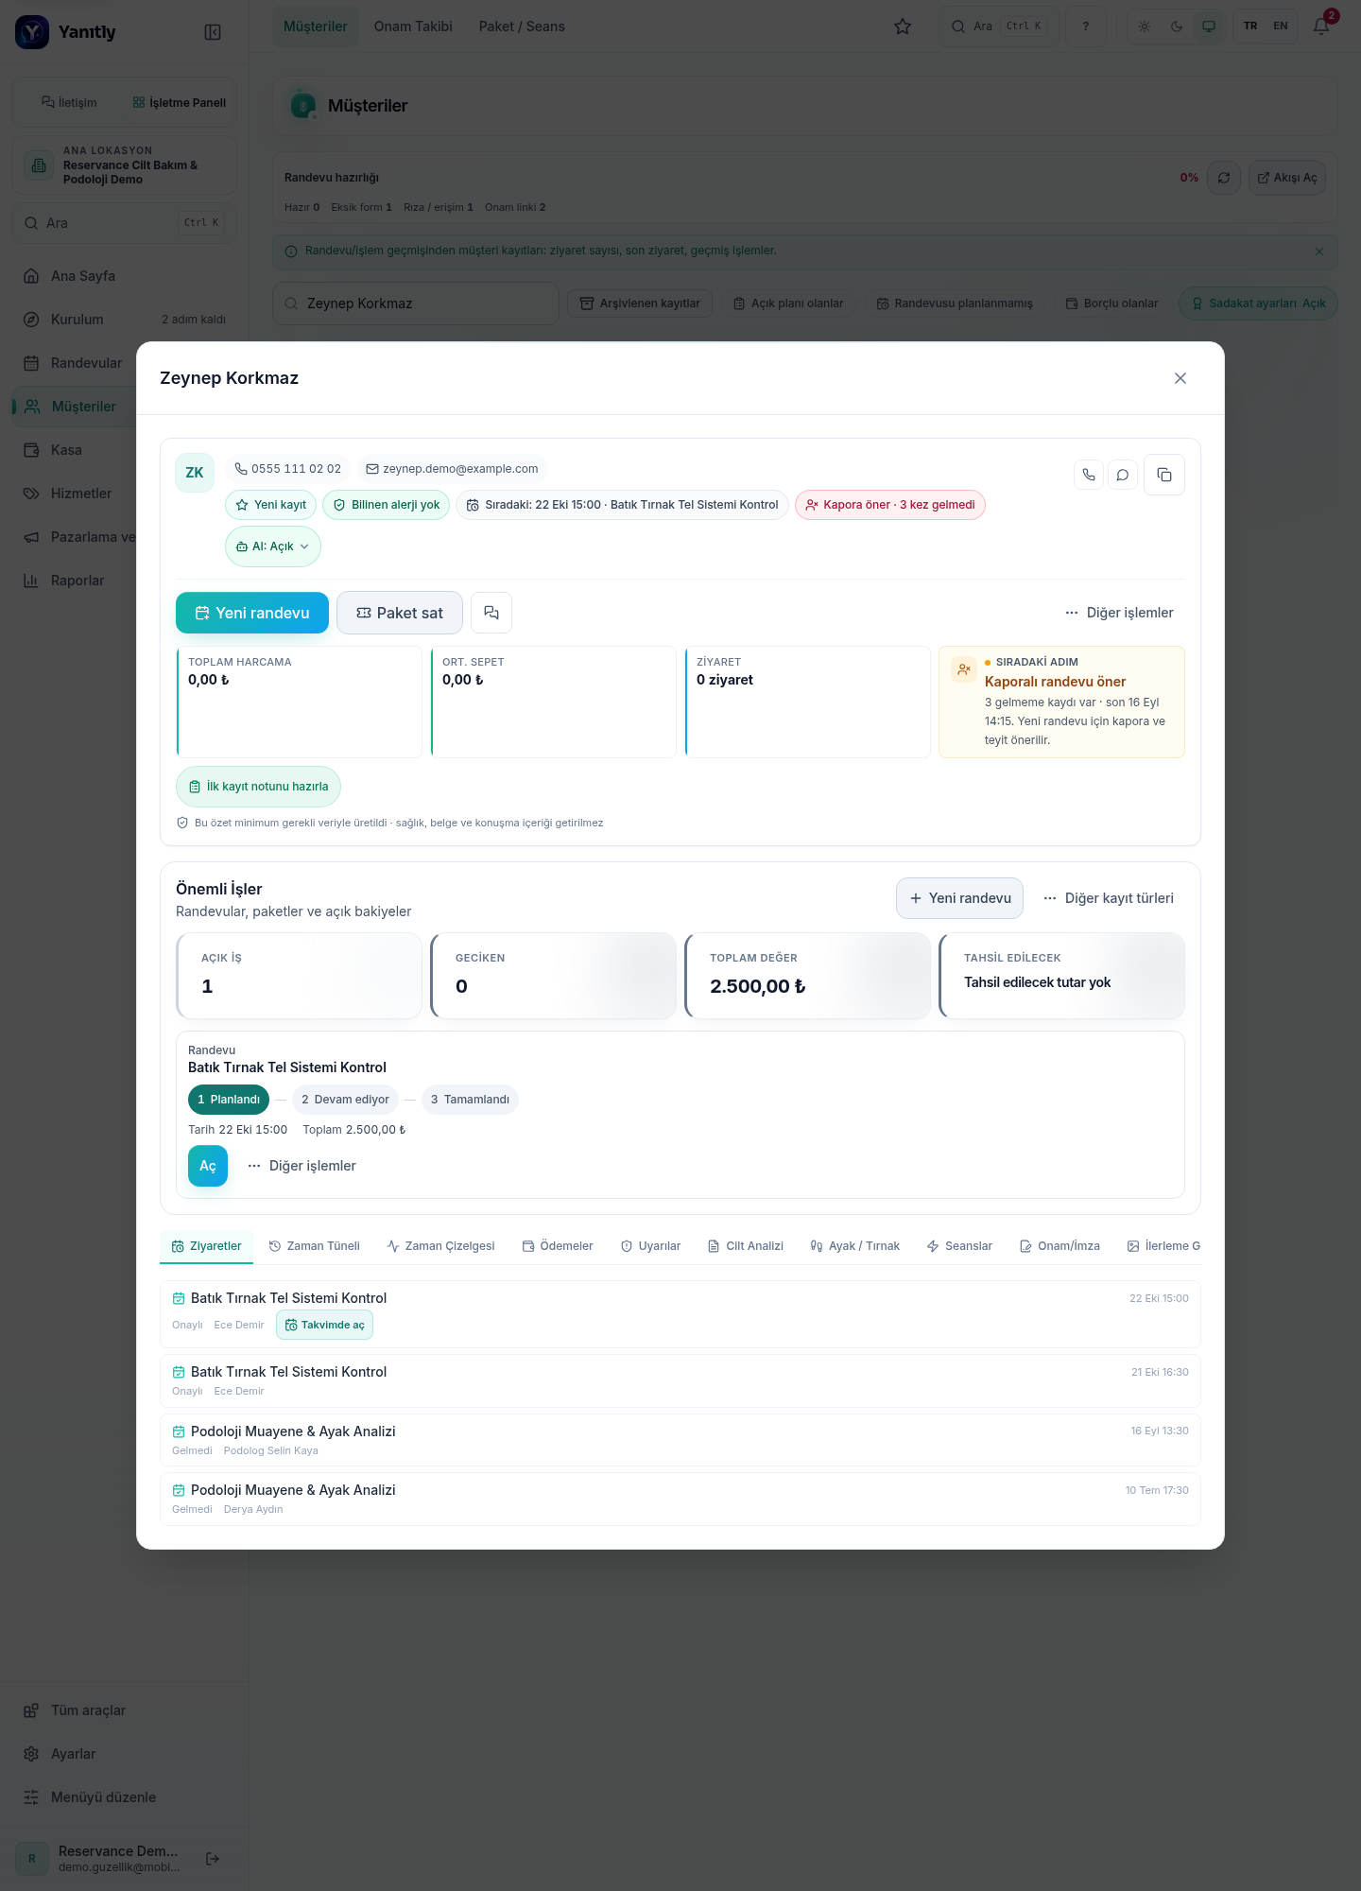Click the Takvimde aç button
This screenshot has height=1891, width=1361.
(x=324, y=1325)
